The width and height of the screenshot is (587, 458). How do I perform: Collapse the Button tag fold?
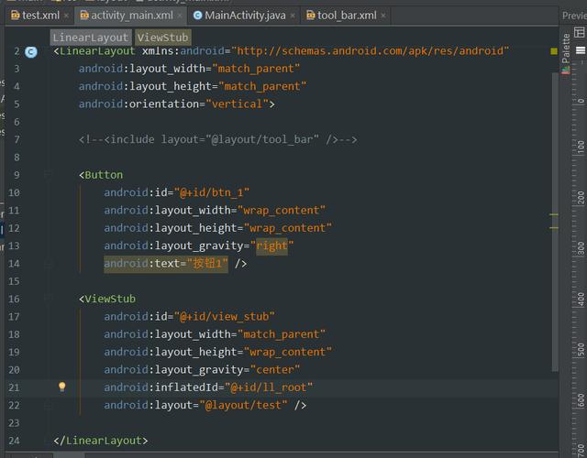46,175
